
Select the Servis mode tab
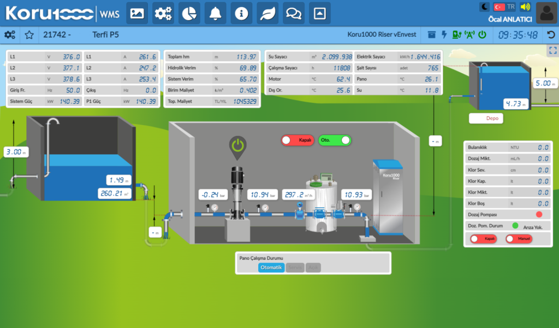[295, 267]
